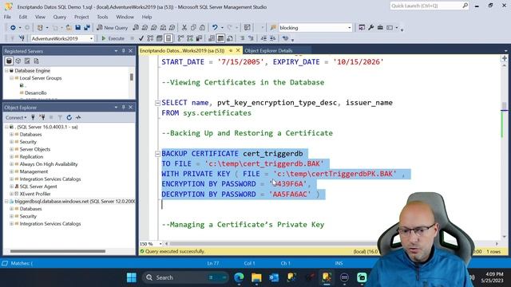Click the wrench Properties icon
The width and height of the screenshot is (511, 287).
pyautogui.click(x=370, y=28)
